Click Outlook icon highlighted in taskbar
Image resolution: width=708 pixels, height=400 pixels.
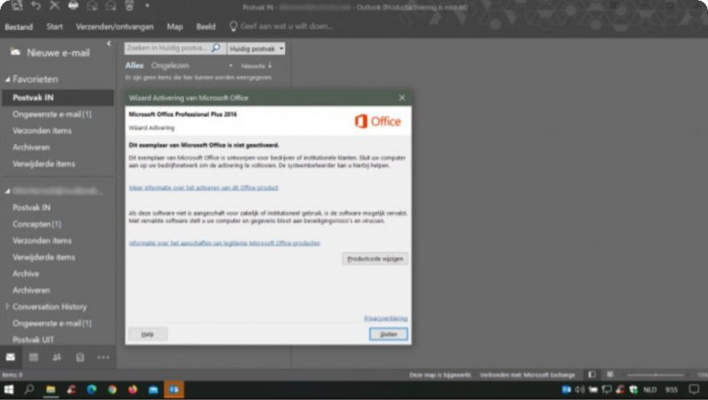173,389
